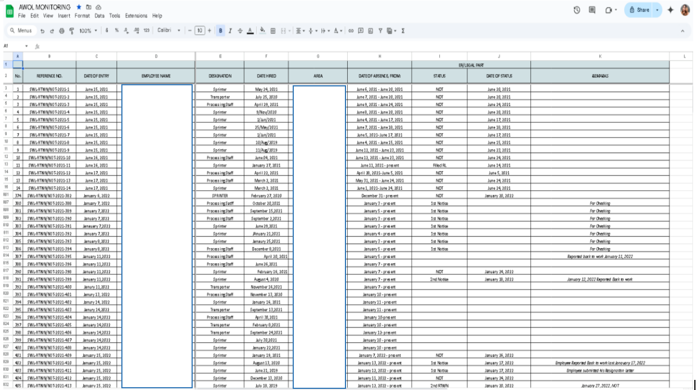The width and height of the screenshot is (696, 390).
Task: Insert a chart
Action: 370,31
